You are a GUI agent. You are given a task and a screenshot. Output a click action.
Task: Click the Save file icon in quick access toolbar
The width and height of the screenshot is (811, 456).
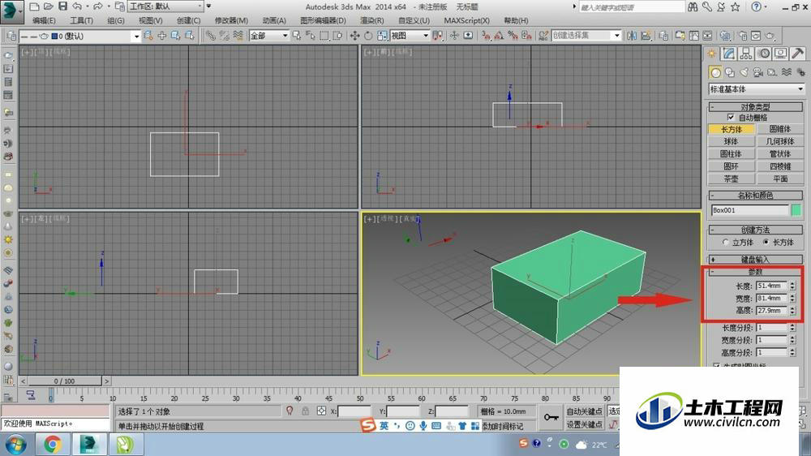click(62, 6)
